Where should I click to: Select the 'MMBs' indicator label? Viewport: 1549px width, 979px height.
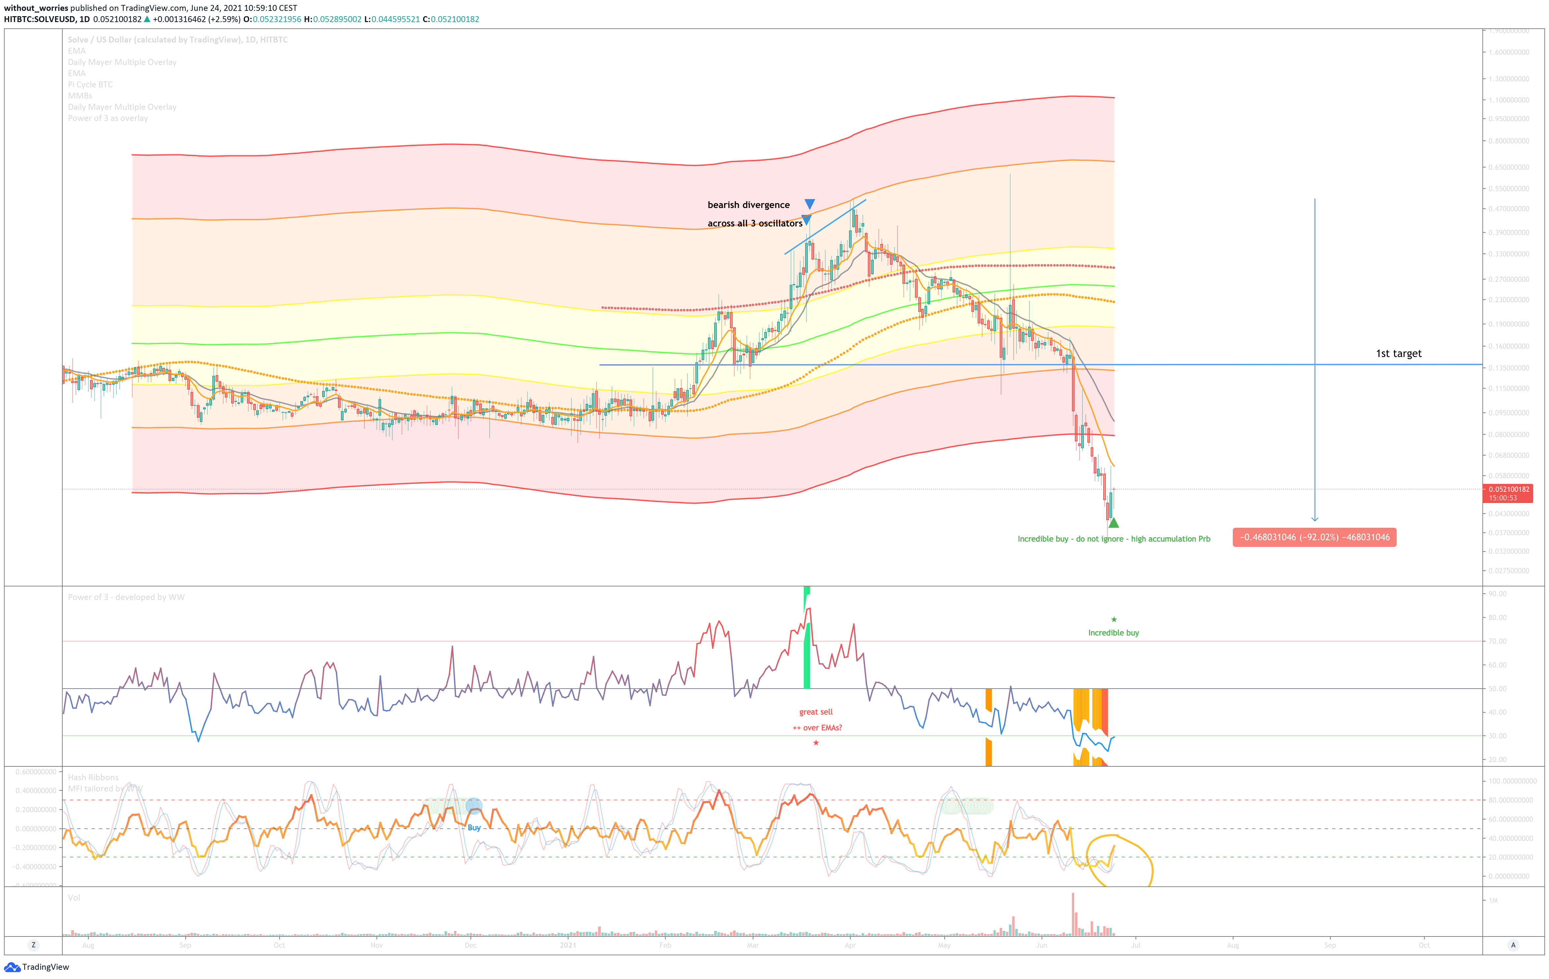pyautogui.click(x=80, y=96)
